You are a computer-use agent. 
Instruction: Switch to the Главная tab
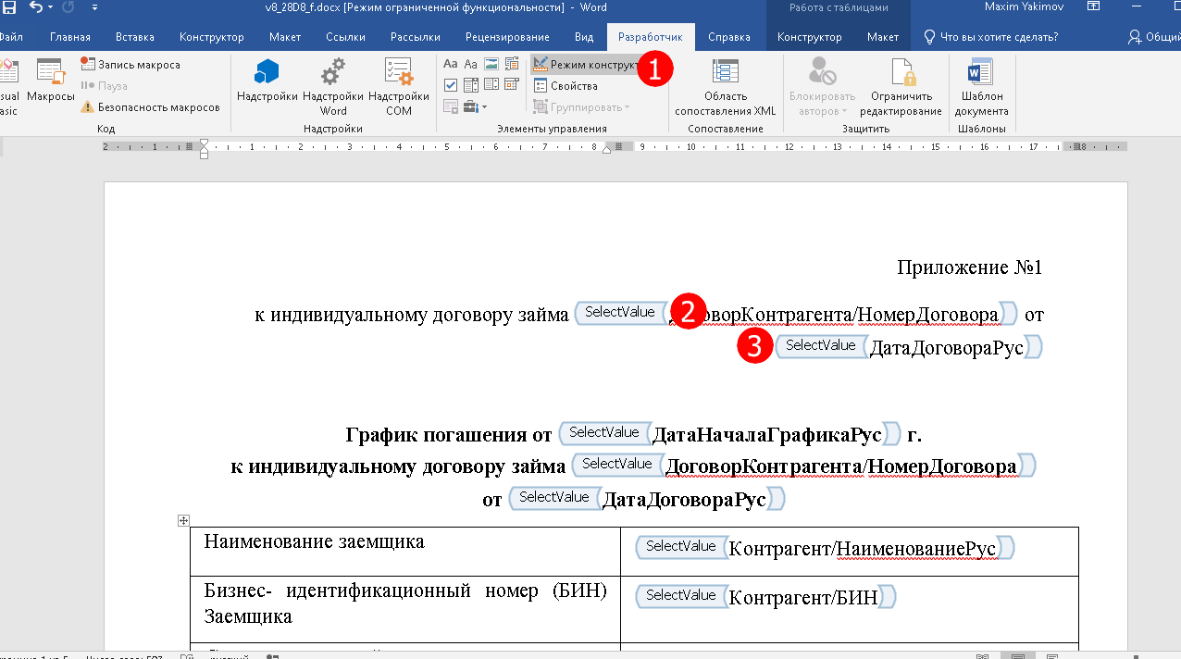coord(70,37)
